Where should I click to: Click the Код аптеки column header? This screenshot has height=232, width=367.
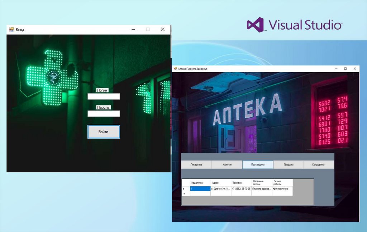[x=200, y=183]
